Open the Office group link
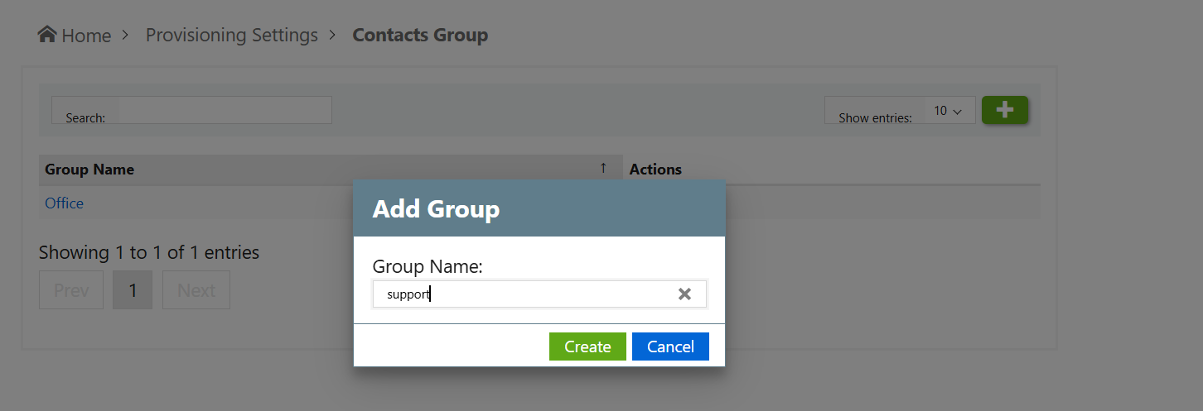 click(64, 203)
